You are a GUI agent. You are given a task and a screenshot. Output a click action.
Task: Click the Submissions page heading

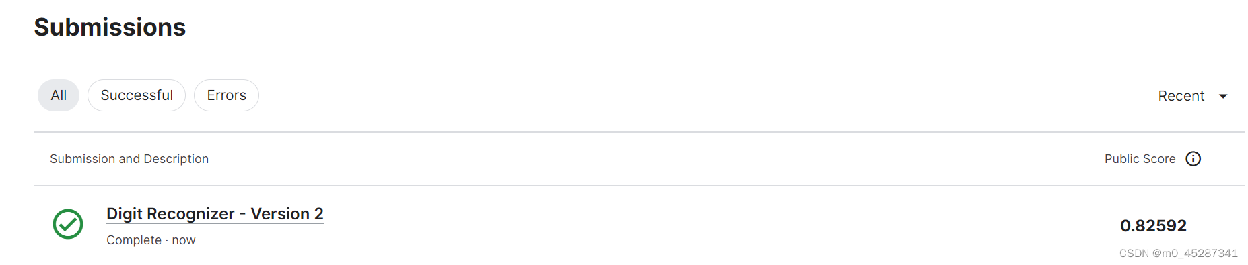(110, 27)
